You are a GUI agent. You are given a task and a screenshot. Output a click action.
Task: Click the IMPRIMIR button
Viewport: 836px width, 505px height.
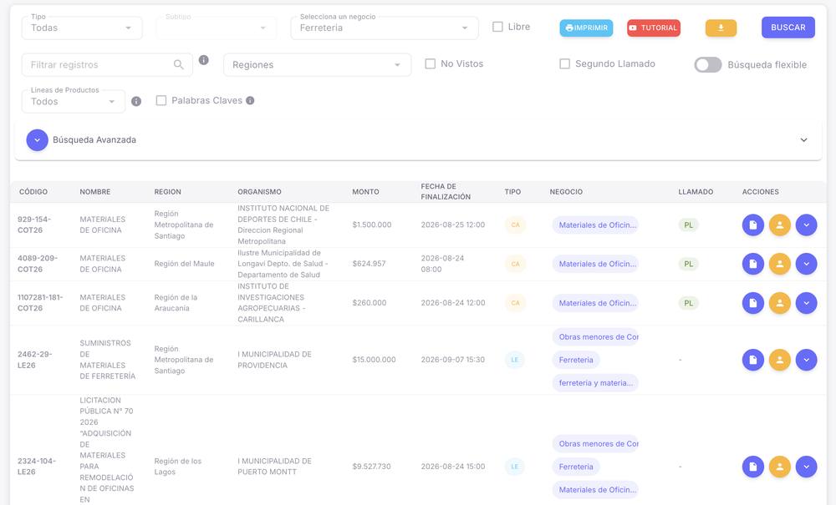[587, 28]
